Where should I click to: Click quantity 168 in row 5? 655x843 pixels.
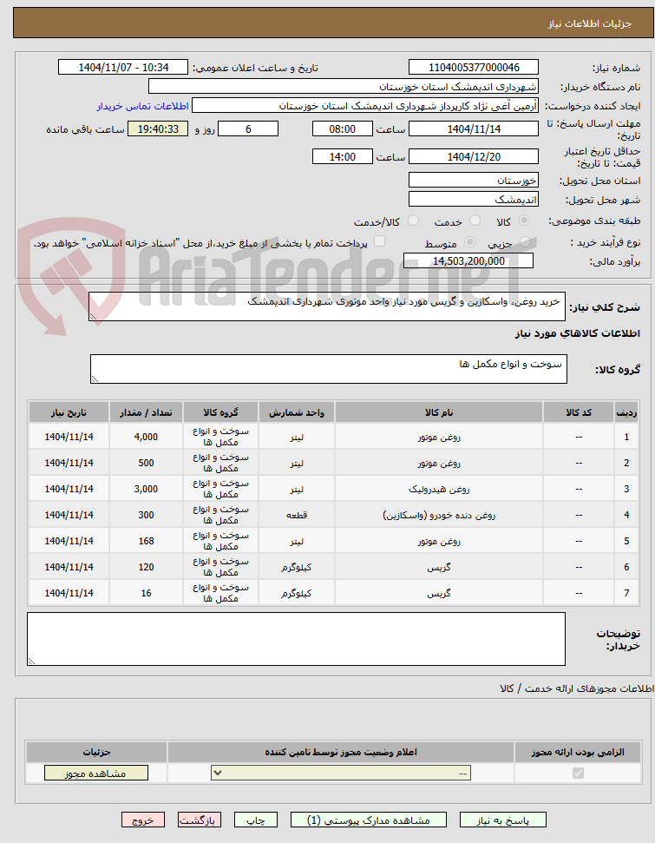coord(146,541)
